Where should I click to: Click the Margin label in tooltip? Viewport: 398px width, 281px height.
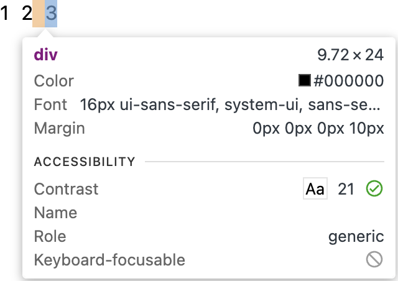pyautogui.click(x=59, y=129)
